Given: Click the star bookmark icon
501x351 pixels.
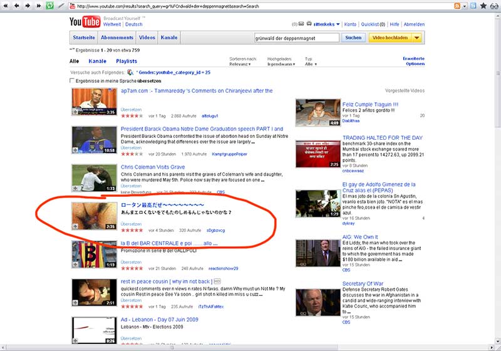Looking at the screenshot, I should [x=483, y=6].
